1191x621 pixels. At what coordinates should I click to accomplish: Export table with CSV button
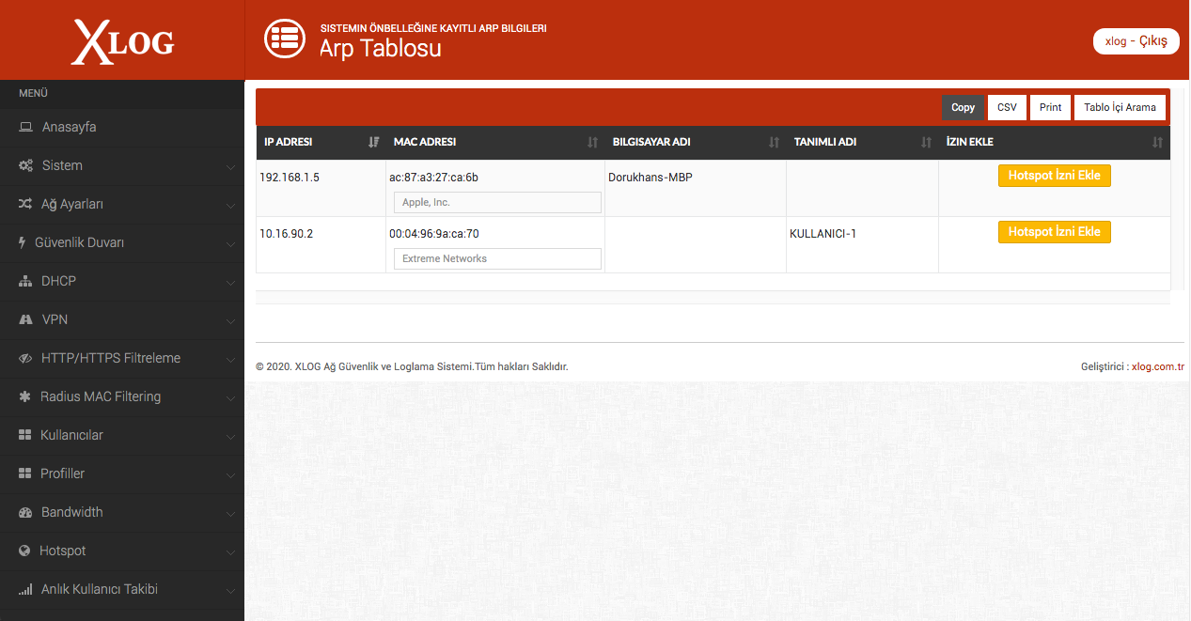tap(1007, 107)
